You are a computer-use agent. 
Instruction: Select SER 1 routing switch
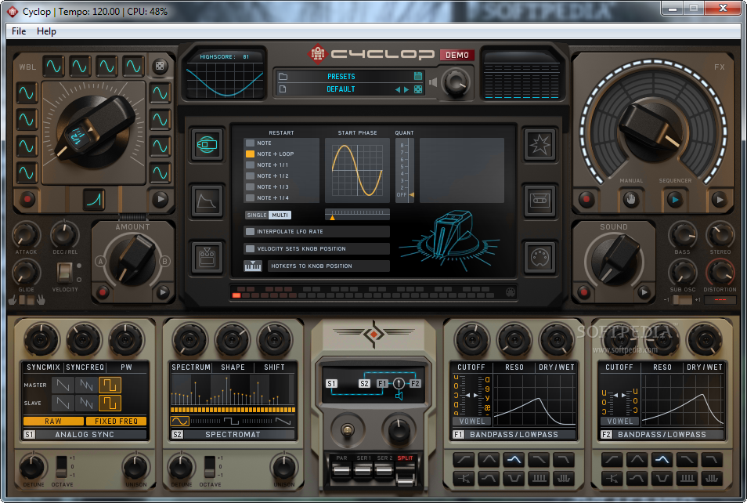click(363, 471)
